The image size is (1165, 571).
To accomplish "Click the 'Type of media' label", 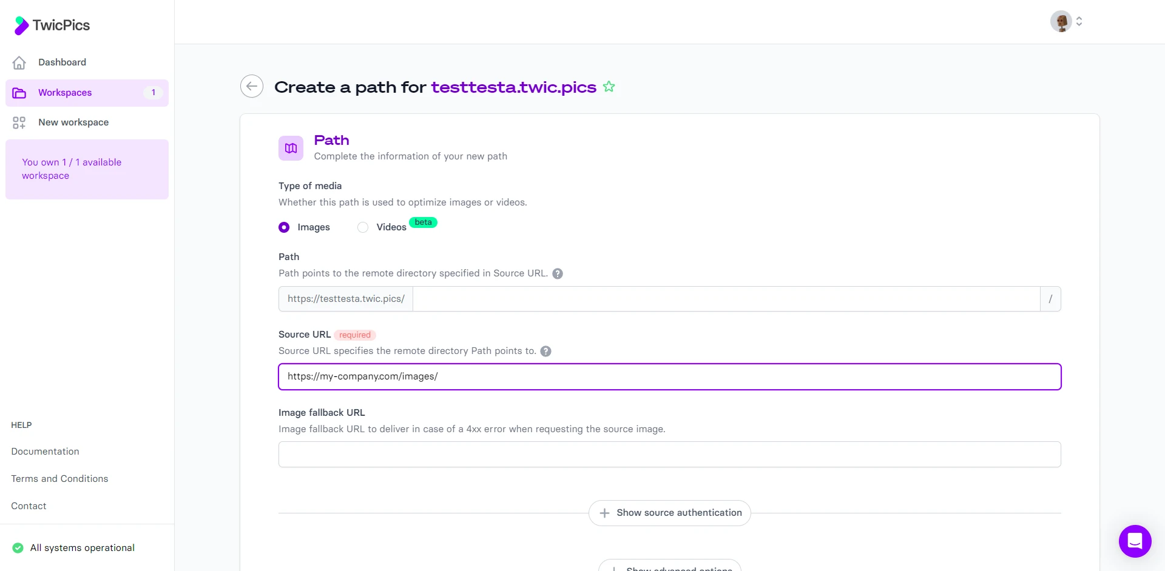I will (x=310, y=186).
